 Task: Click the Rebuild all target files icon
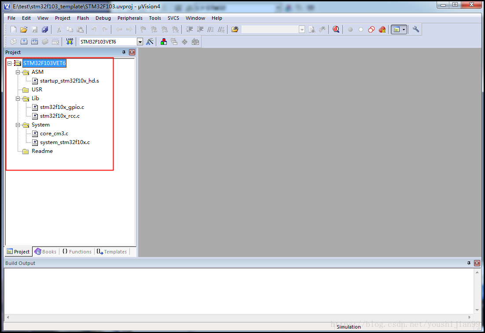click(34, 42)
